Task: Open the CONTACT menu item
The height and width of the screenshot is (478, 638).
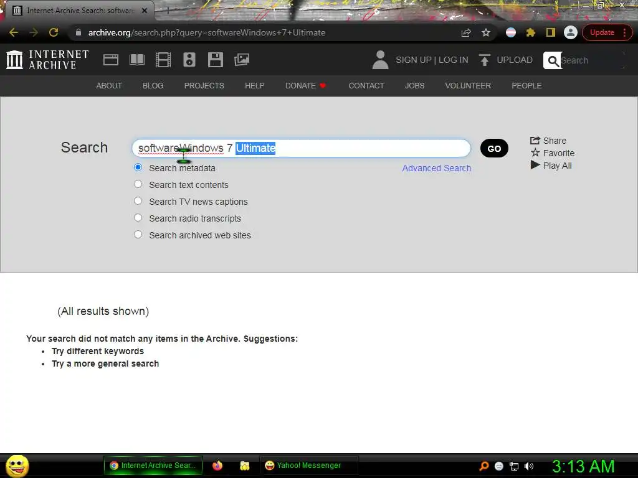Action: 366,86
